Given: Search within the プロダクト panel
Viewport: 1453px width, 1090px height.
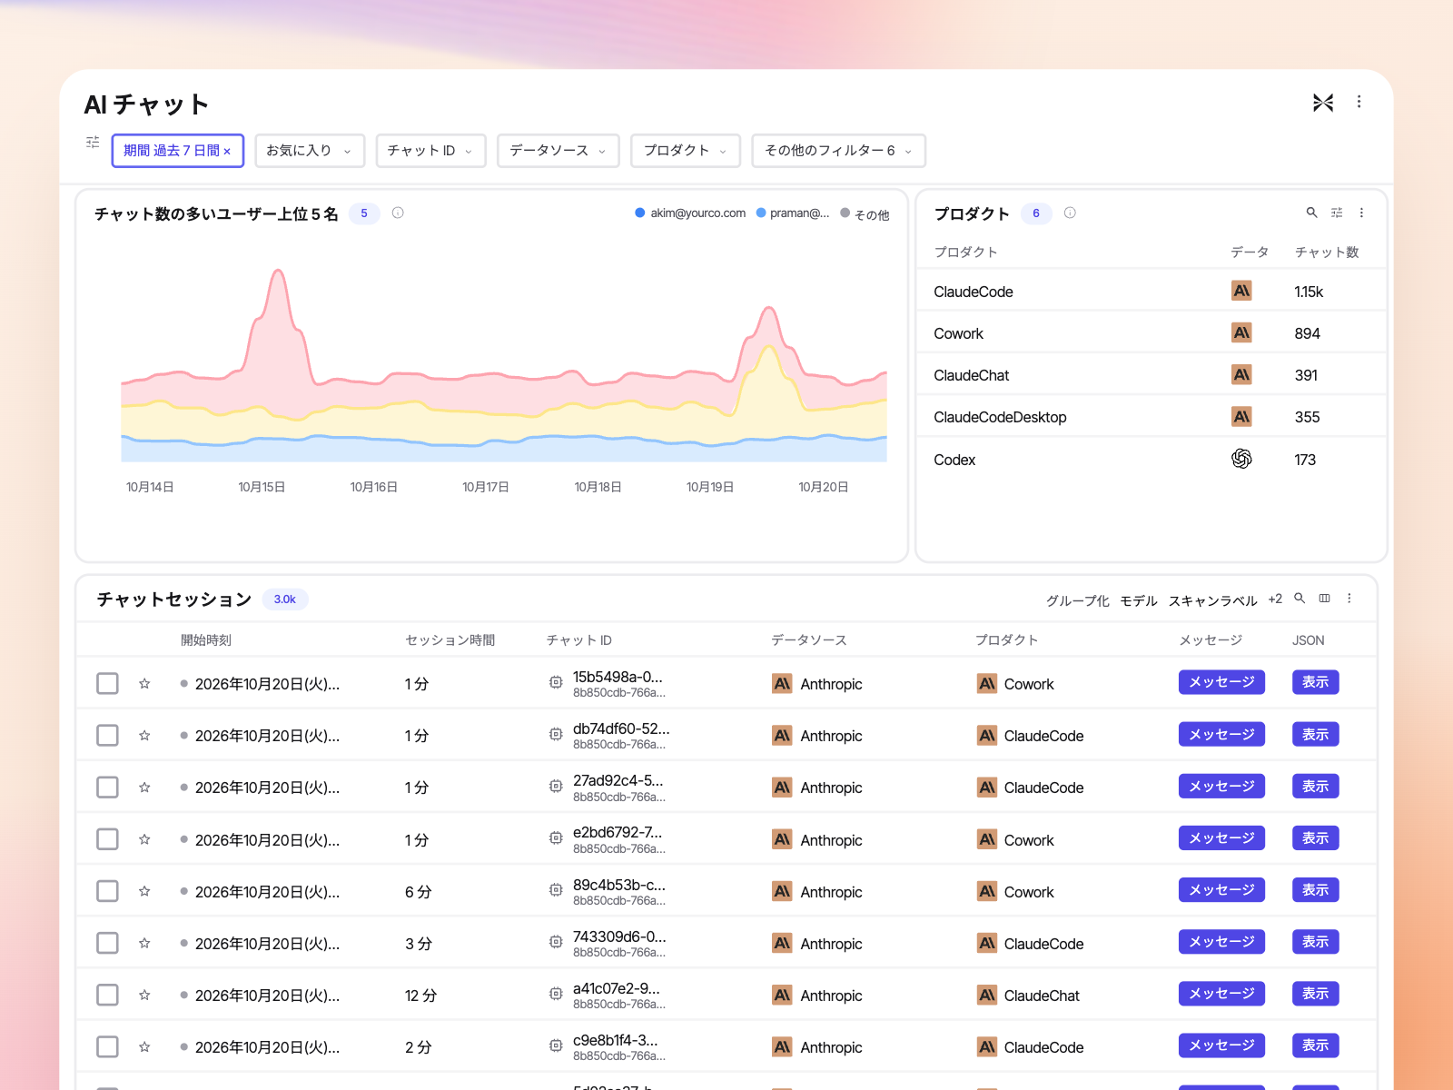Looking at the screenshot, I should point(1311,213).
